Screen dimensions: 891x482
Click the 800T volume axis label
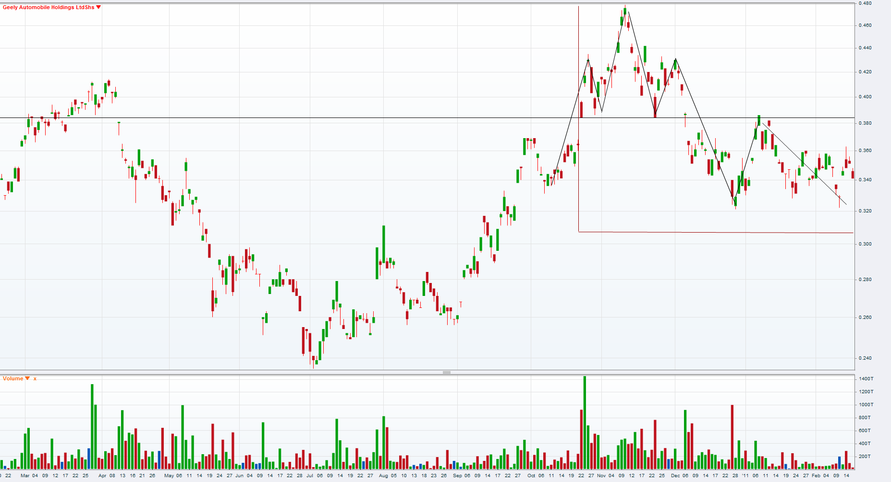click(865, 418)
